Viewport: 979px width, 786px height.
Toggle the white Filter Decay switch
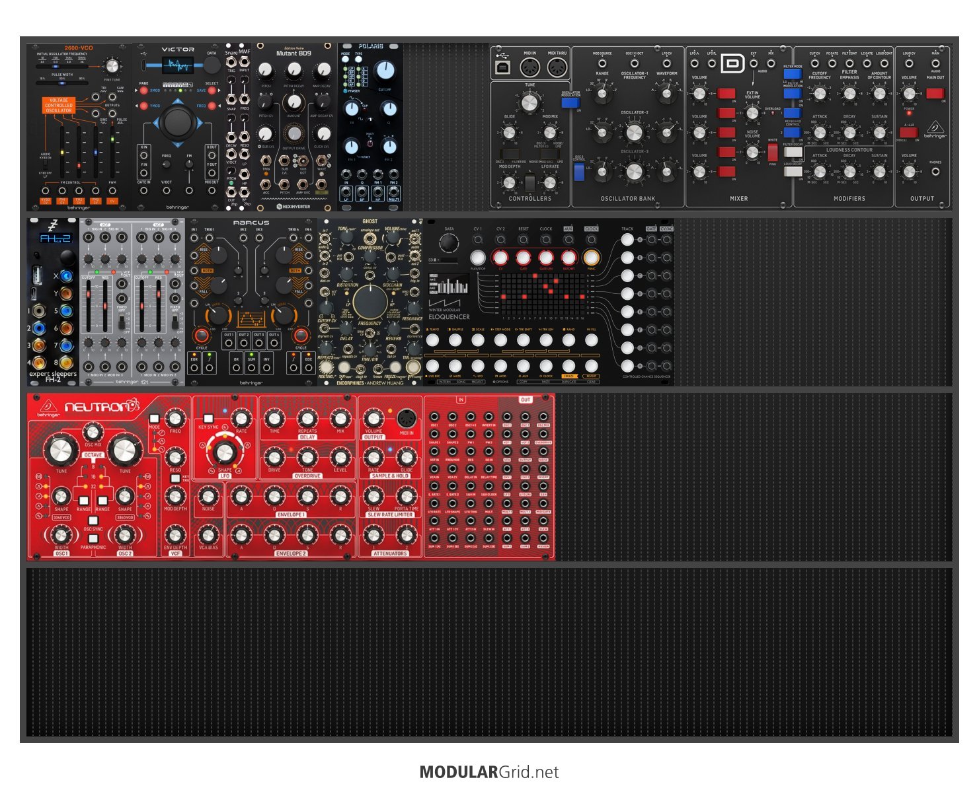pyautogui.click(x=793, y=152)
